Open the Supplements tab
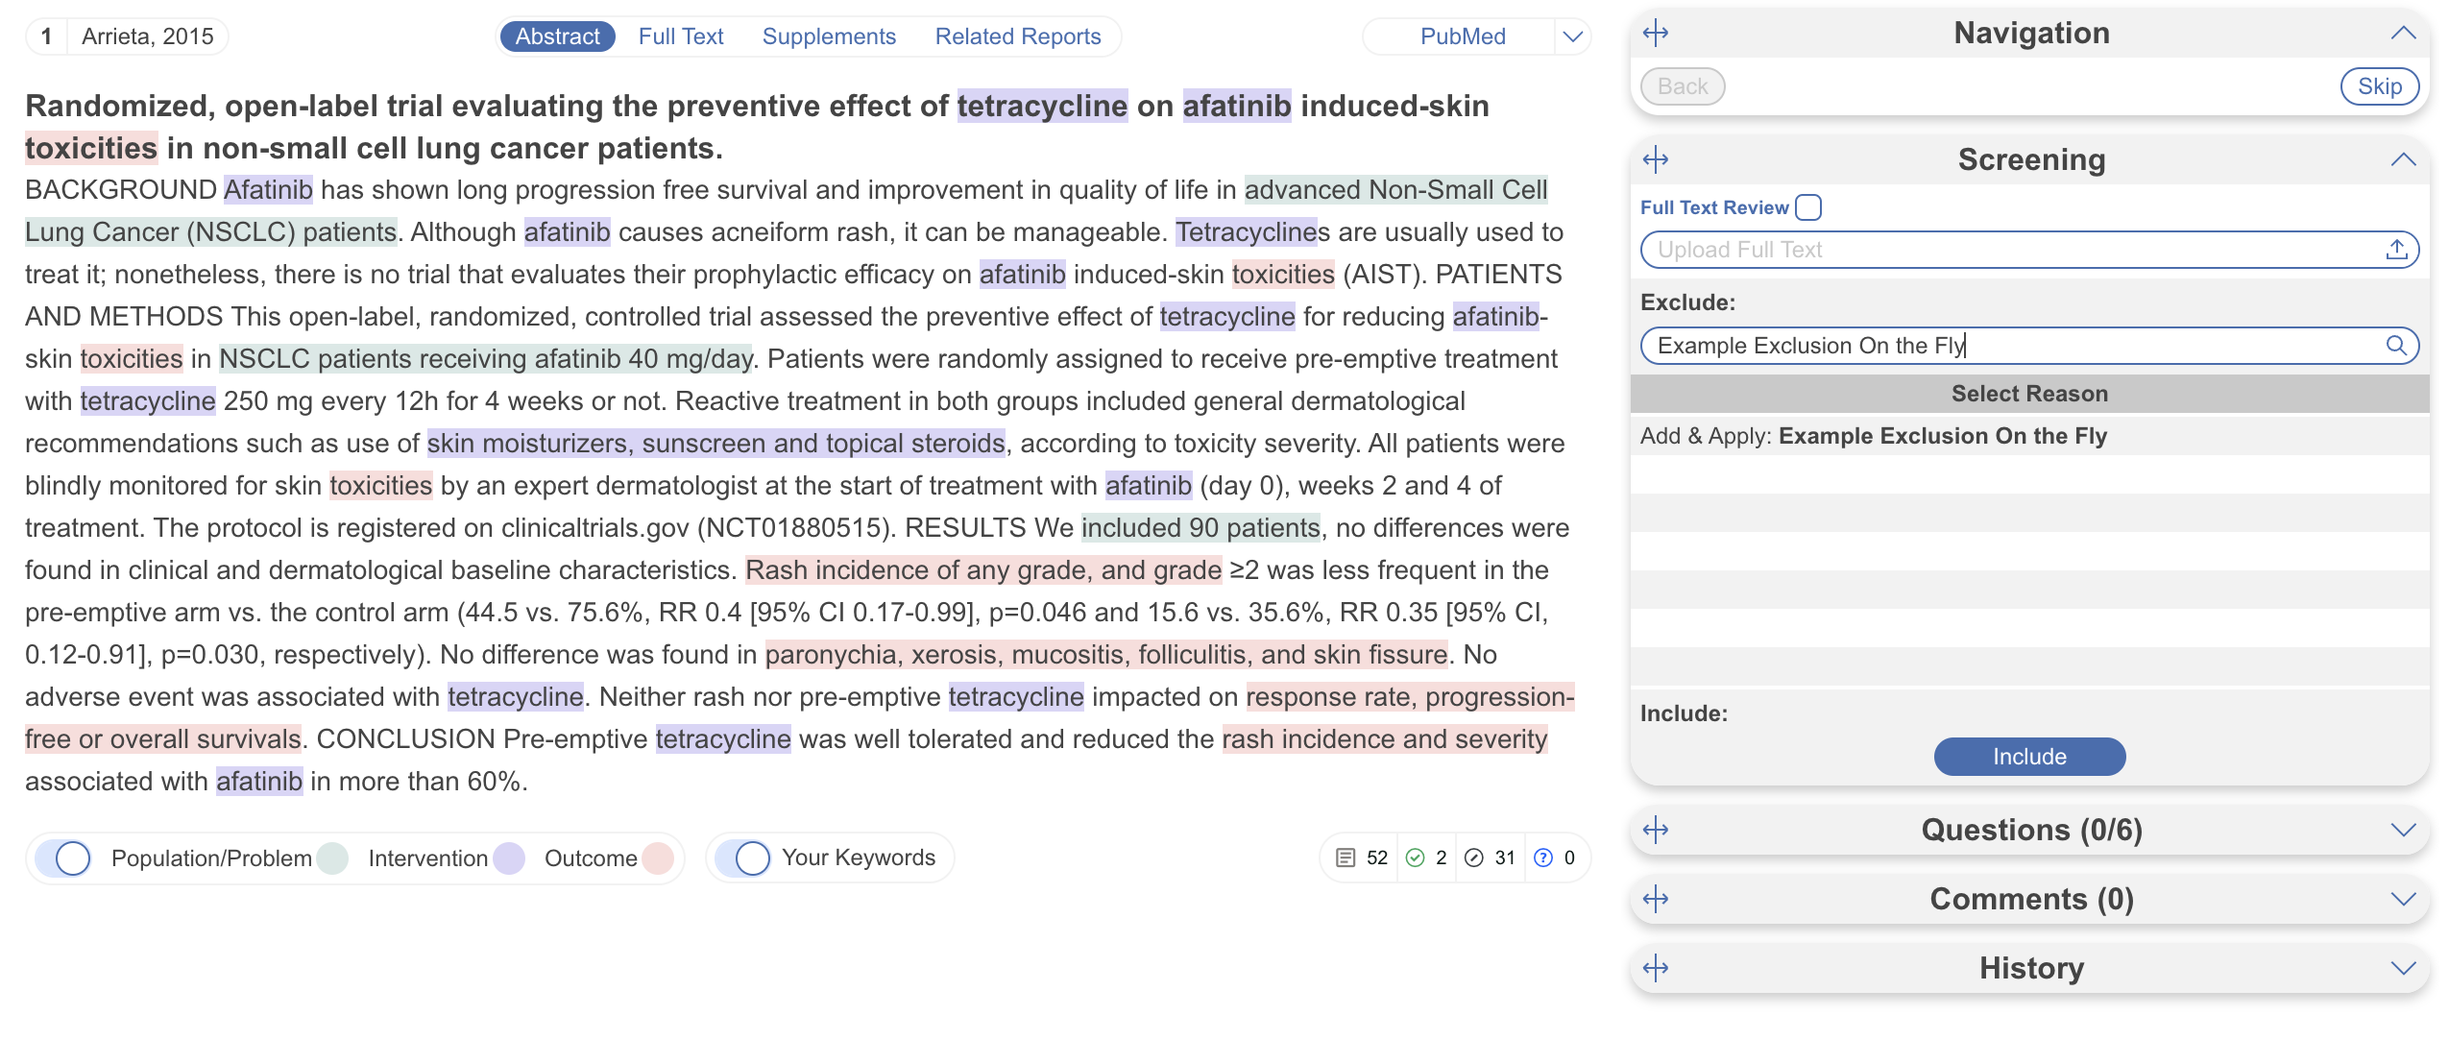 click(828, 36)
